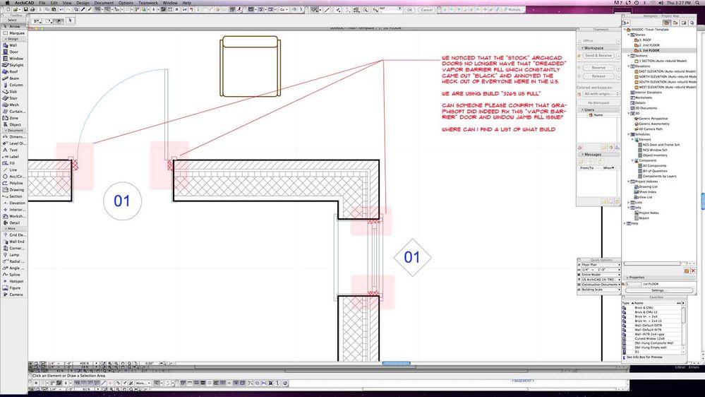This screenshot has width=705, height=397.
Task: Select the Camera tool
Action: [x=13, y=295]
